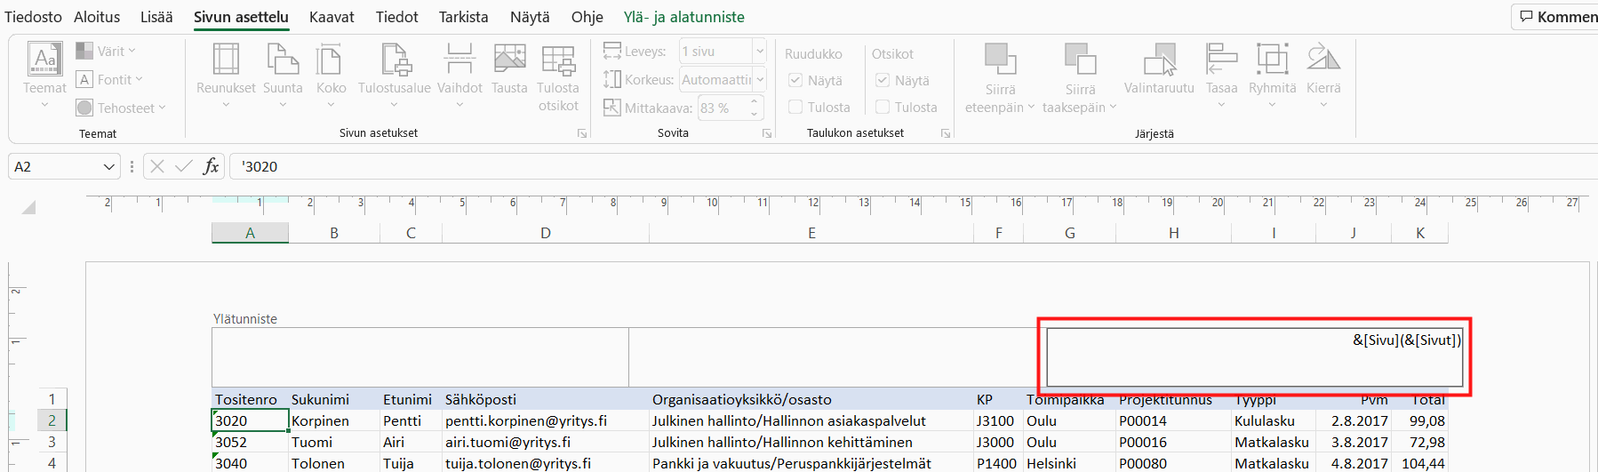This screenshot has height=472, width=1598.
Task: Click the formula bar showing '3020
Action: [915, 166]
